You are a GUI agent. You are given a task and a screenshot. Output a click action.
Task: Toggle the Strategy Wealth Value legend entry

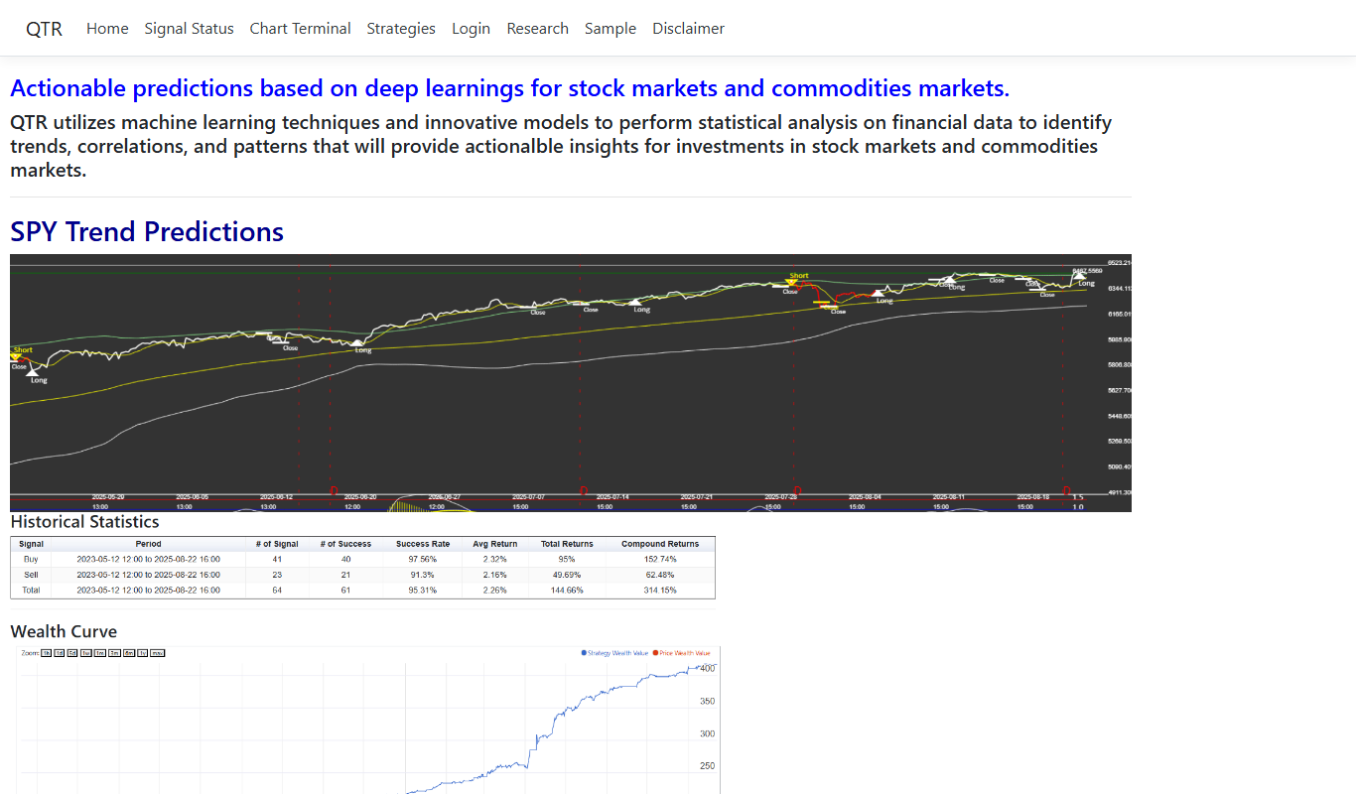614,653
